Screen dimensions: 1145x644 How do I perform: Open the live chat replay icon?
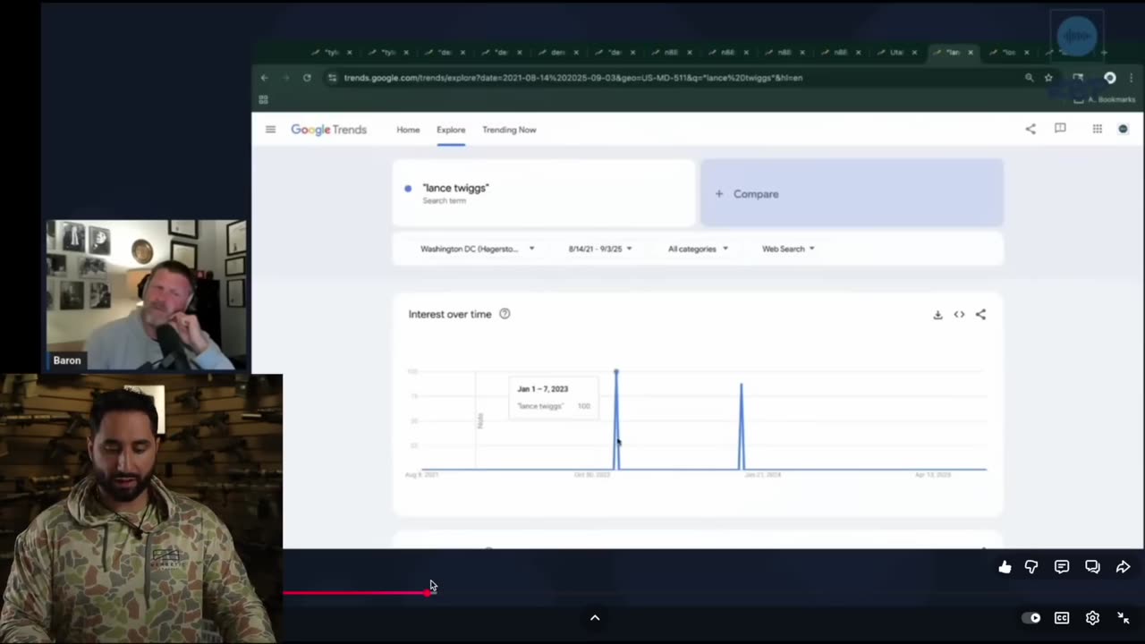[x=1092, y=567]
